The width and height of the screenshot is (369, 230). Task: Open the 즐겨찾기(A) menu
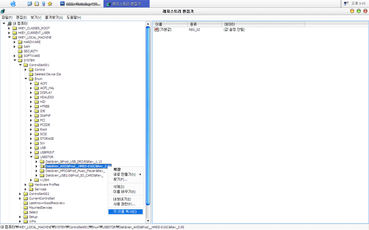54,17
